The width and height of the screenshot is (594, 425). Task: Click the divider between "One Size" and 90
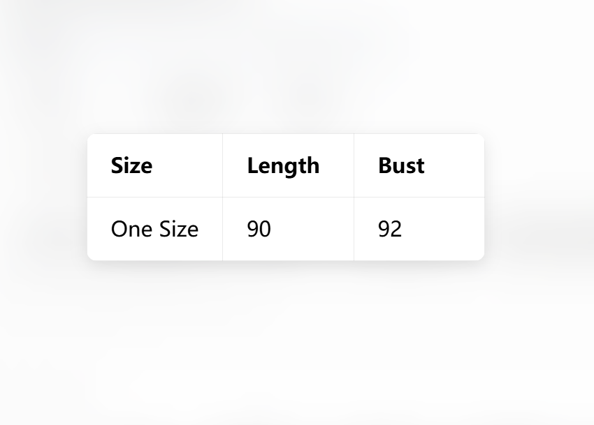click(222, 229)
